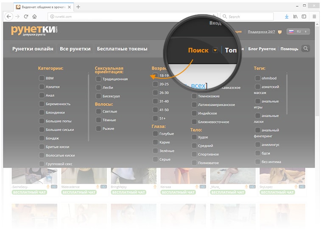Image resolution: width=321 pixels, height=237 pixels.
Task: Open the RU language selector
Action: [x=299, y=32]
